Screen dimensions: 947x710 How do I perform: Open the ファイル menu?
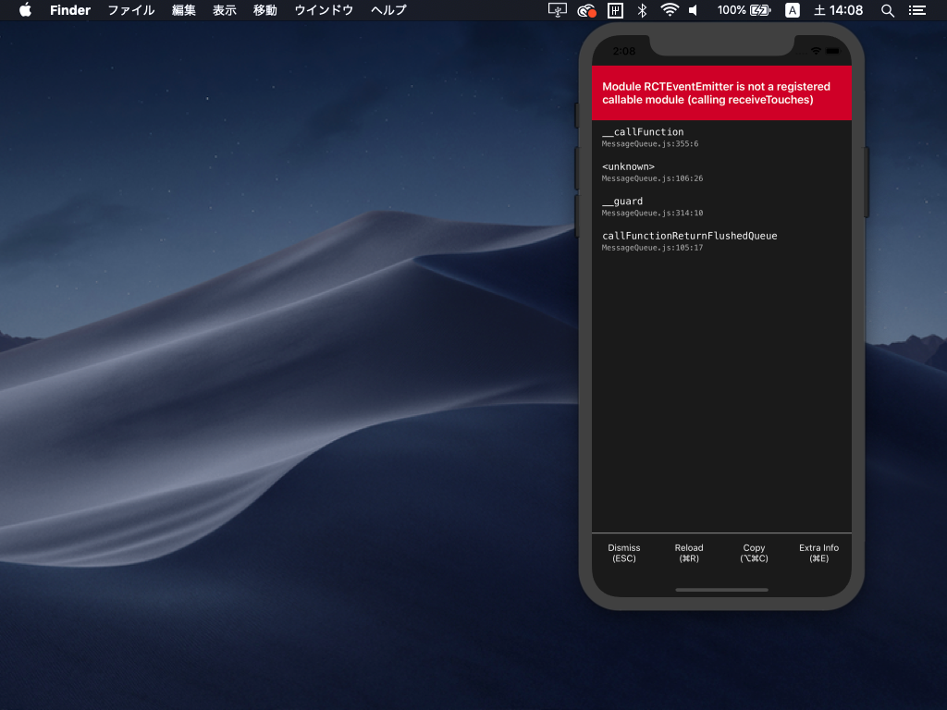(x=131, y=10)
